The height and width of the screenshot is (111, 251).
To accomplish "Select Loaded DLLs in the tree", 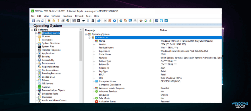I will (x=48, y=77).
